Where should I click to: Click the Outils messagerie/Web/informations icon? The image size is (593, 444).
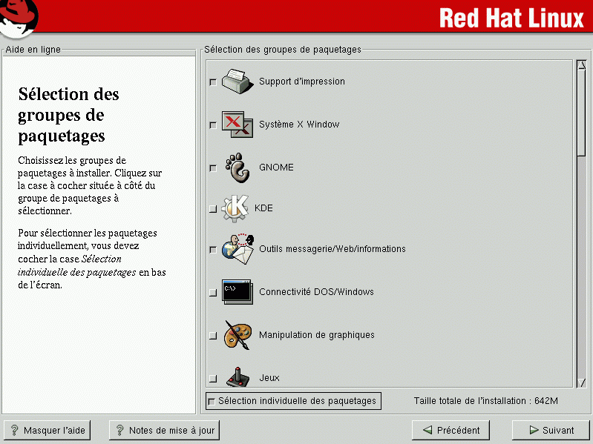point(238,249)
